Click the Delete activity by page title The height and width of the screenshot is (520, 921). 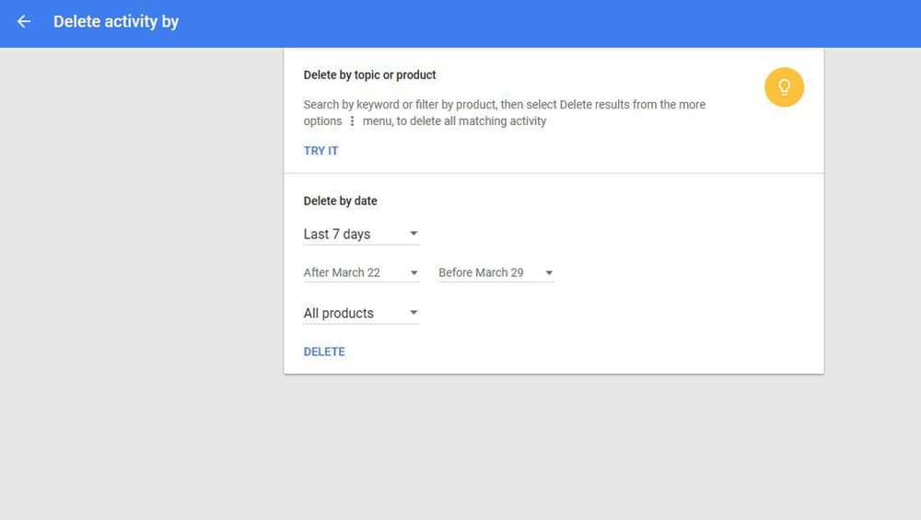[116, 22]
